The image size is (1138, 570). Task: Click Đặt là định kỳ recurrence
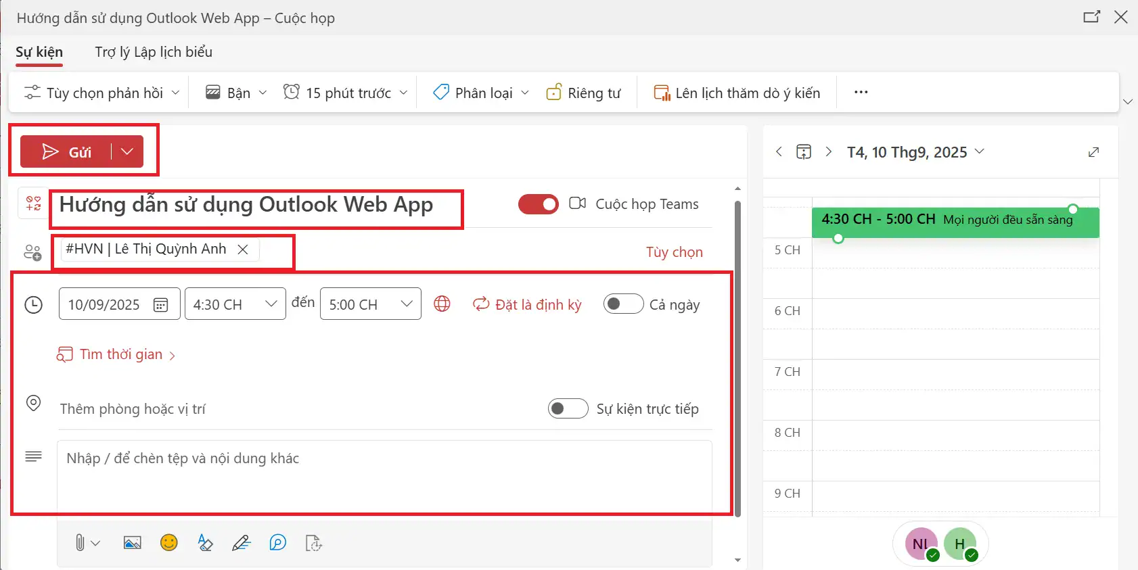click(x=527, y=305)
